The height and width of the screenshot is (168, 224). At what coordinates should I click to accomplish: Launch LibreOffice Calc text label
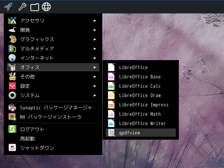140,86
